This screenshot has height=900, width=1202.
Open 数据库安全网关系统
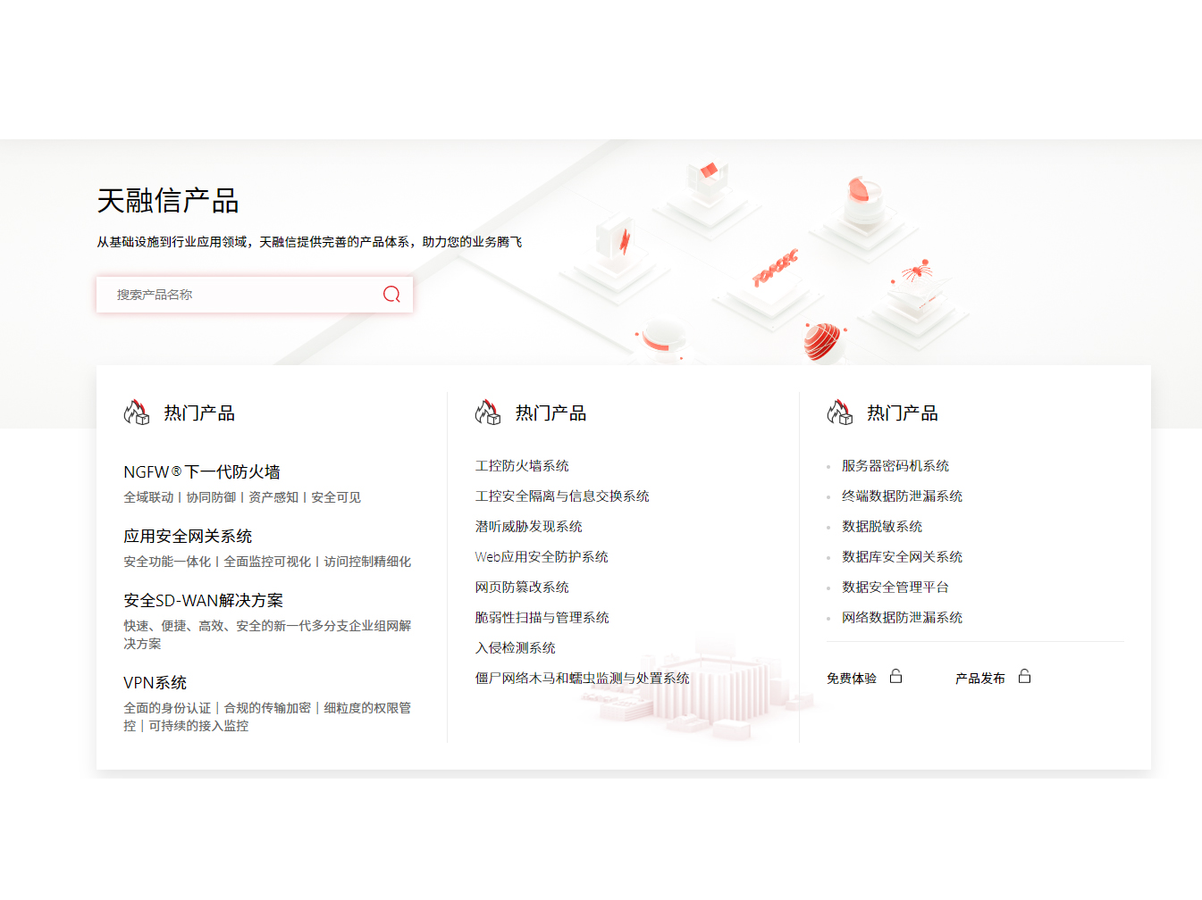(902, 557)
